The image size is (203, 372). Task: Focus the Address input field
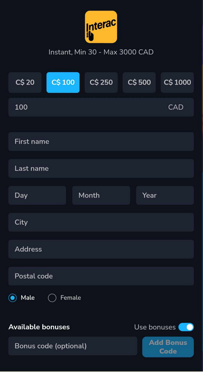click(101, 249)
